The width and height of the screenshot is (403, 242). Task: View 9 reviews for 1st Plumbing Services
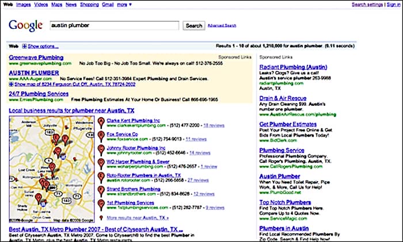(215, 208)
